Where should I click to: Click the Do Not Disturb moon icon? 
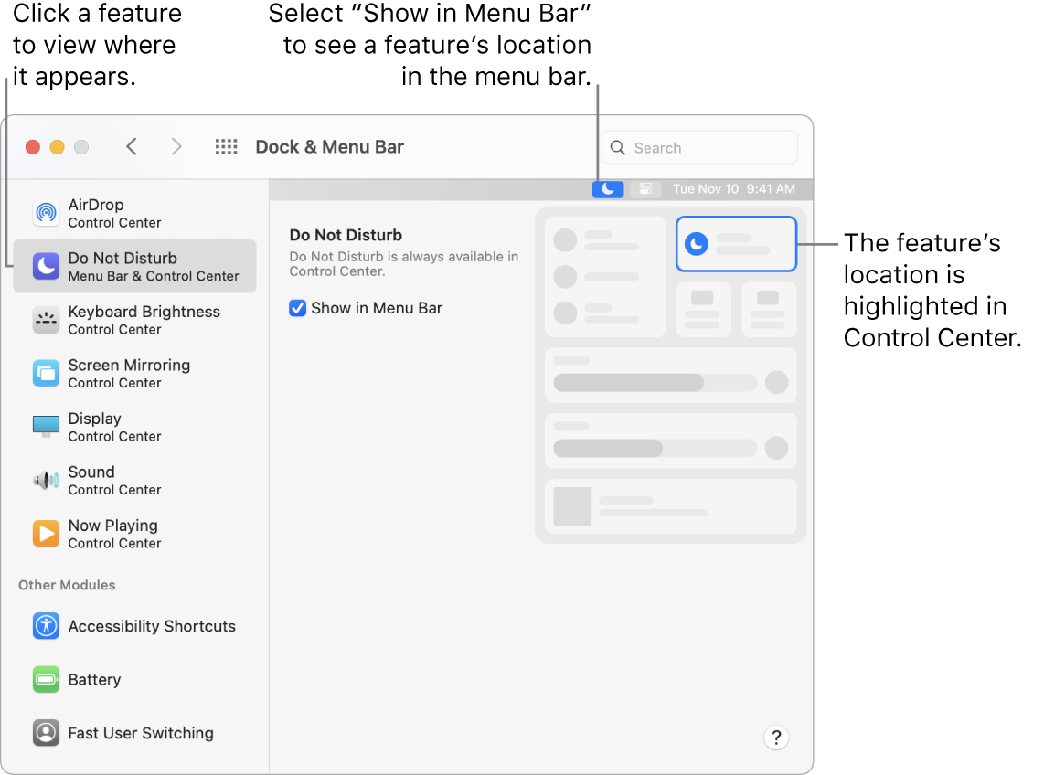tap(46, 266)
